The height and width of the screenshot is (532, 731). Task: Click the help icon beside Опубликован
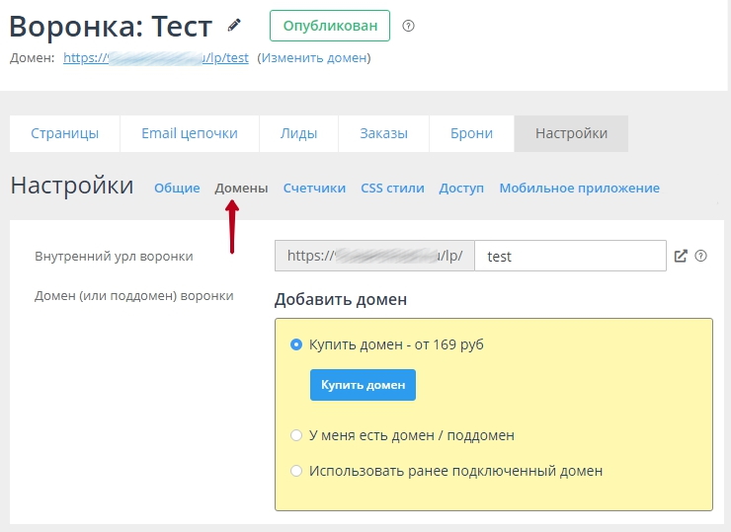click(409, 26)
